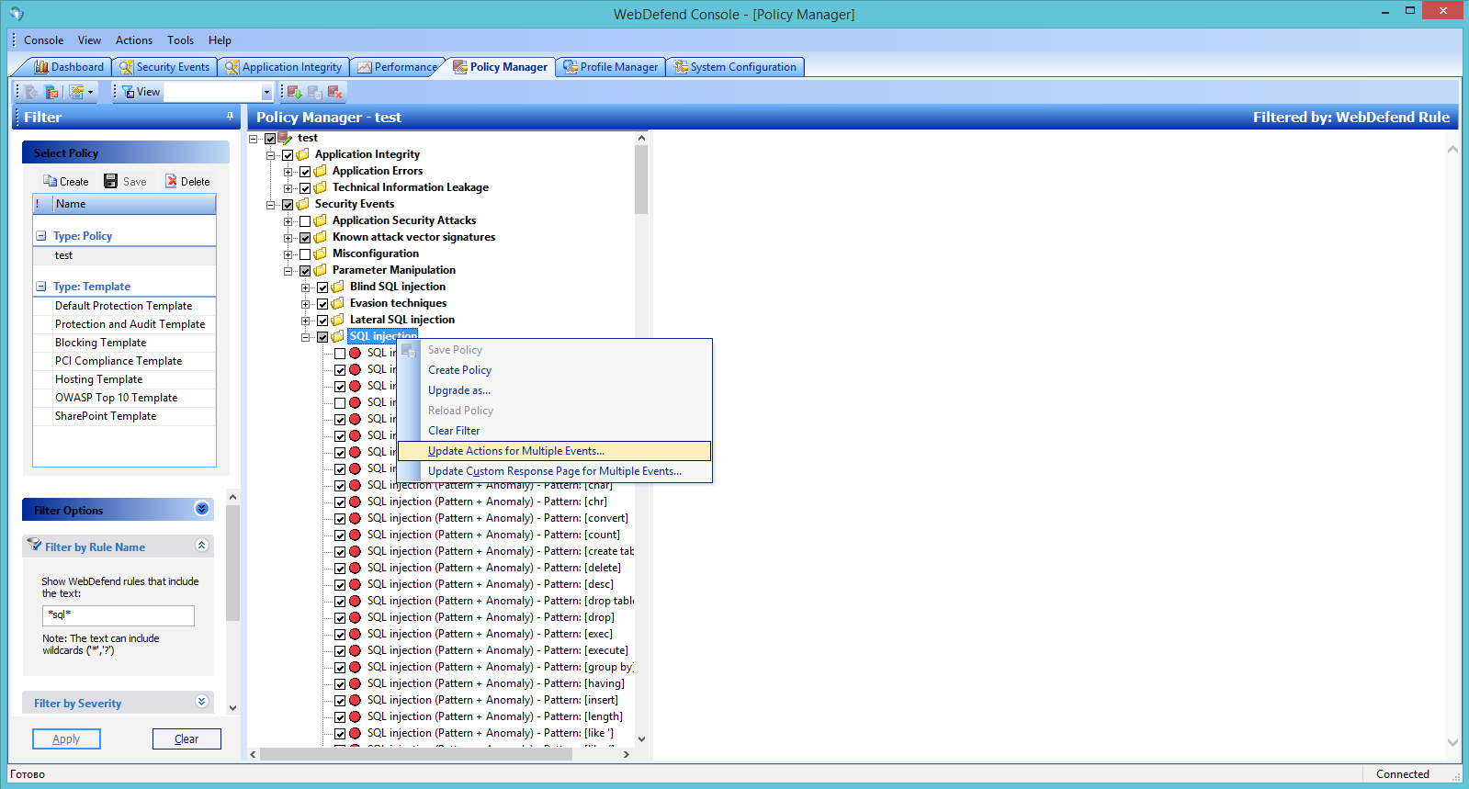This screenshot has height=789, width=1469.
Task: Click the Save floppy disk icon
Action: (111, 181)
